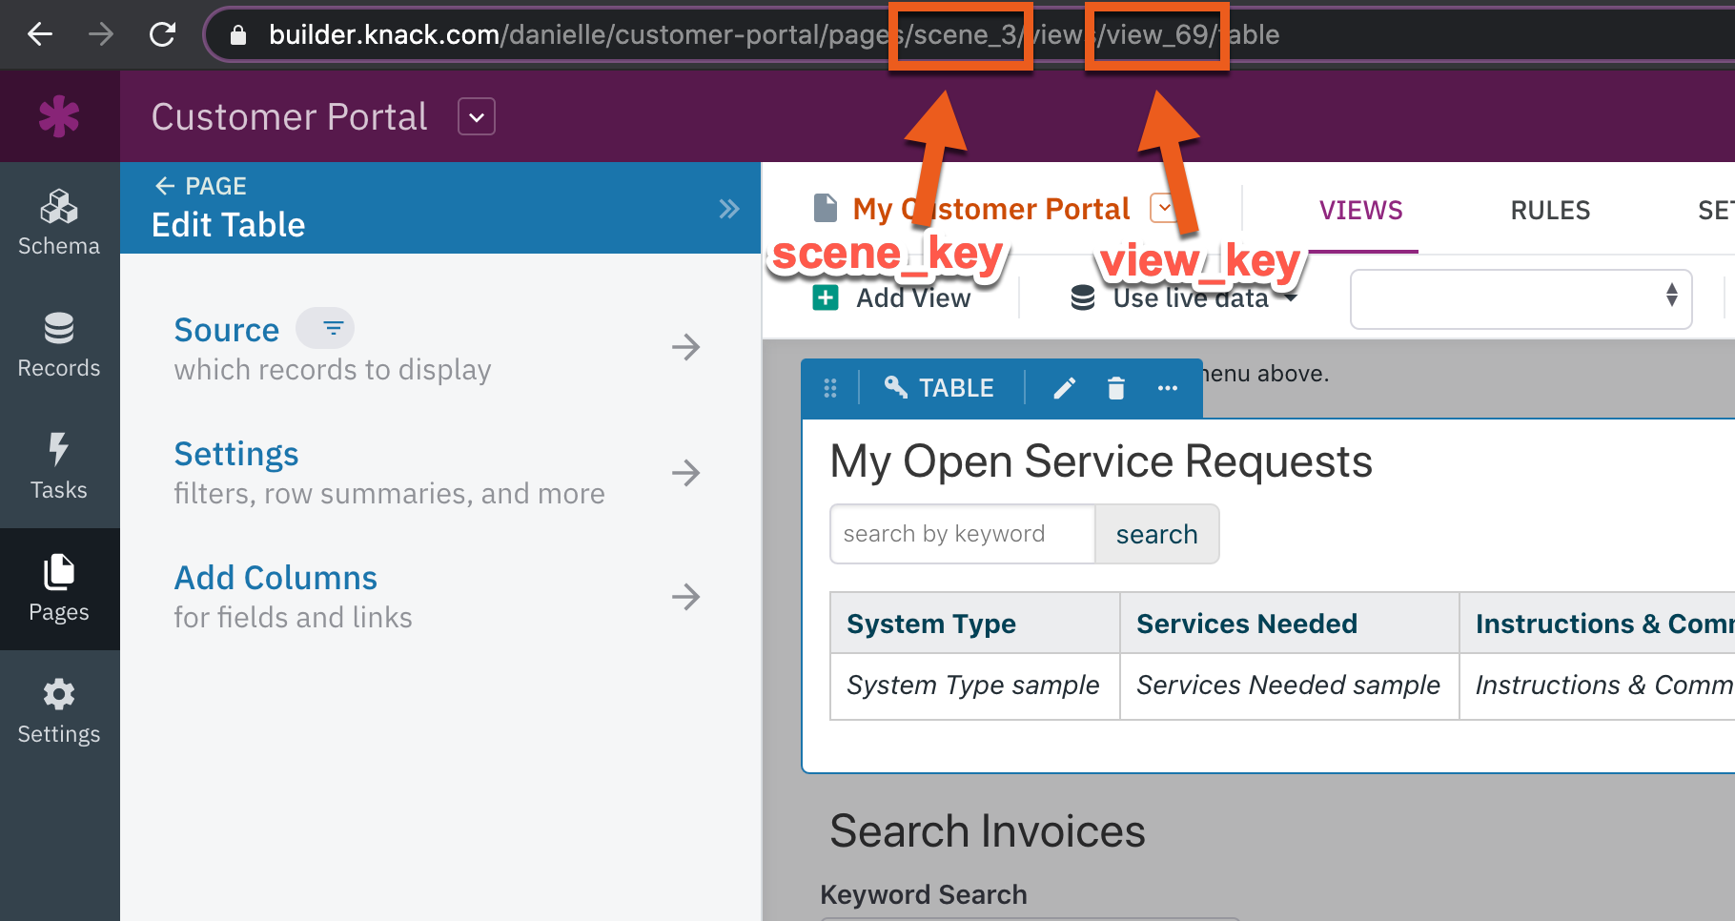The width and height of the screenshot is (1735, 921).
Task: Open the Schema section in sidebar
Action: click(59, 223)
